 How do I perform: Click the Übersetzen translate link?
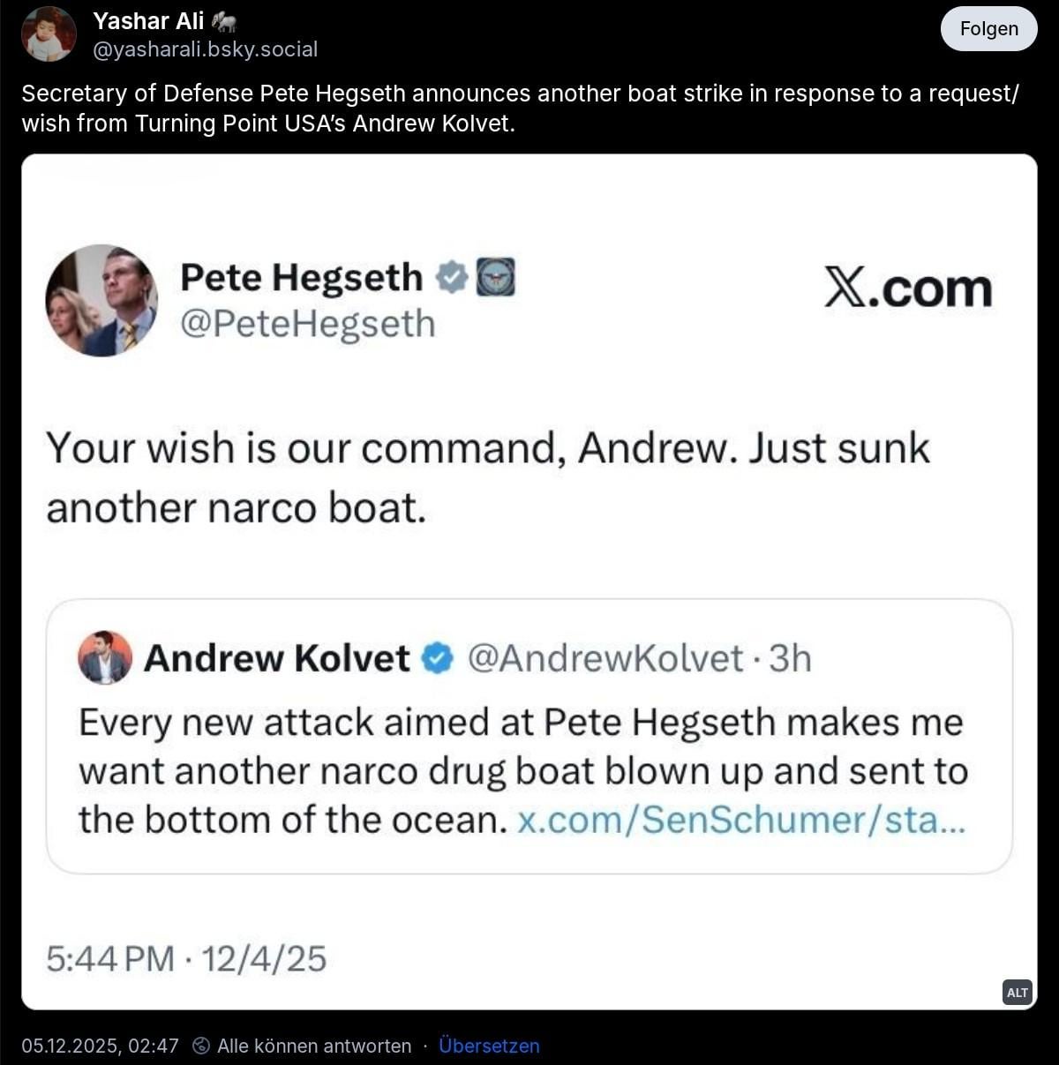(489, 1046)
